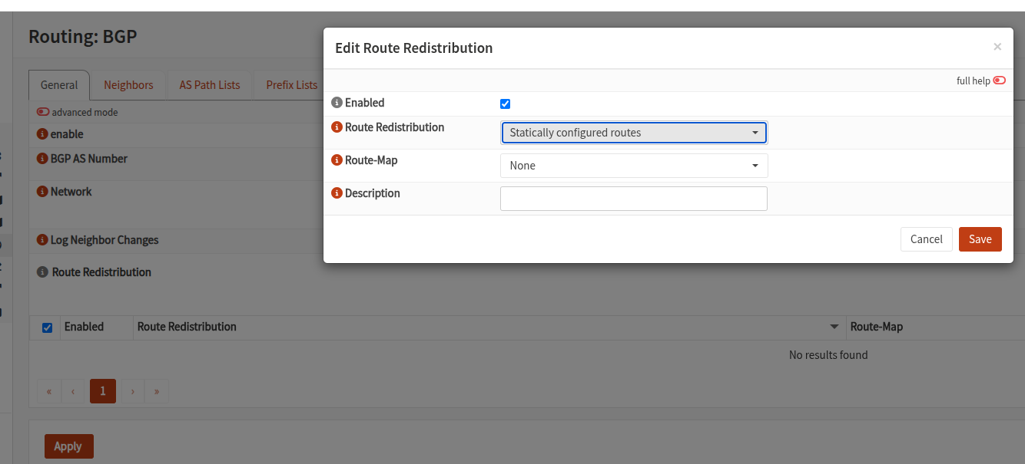Click info icon next to Description
The height and width of the screenshot is (464, 1025).
337,193
